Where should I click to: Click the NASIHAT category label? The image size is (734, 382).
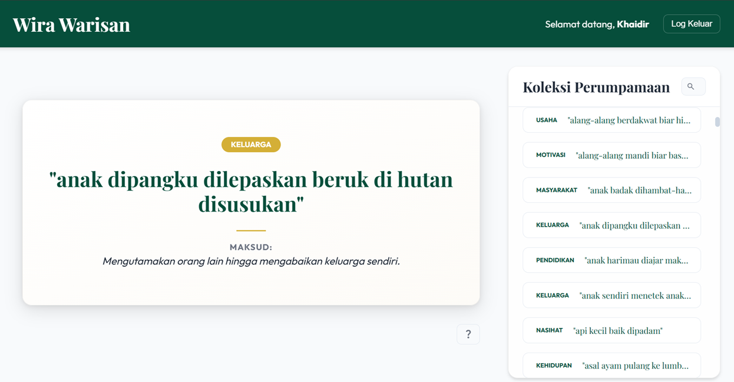pos(550,330)
